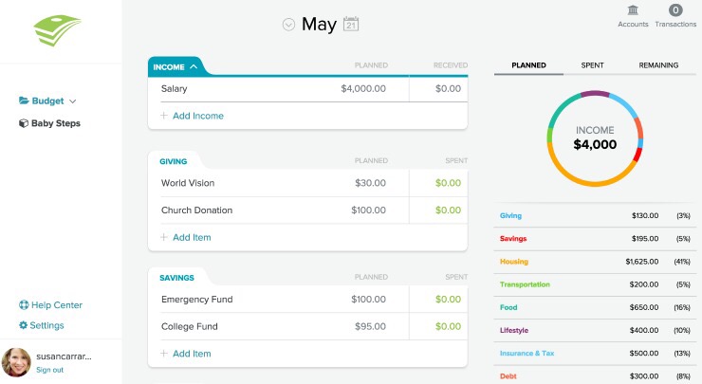The height and width of the screenshot is (384, 702).
Task: Click the green EveryDollar logo
Action: pos(59,30)
